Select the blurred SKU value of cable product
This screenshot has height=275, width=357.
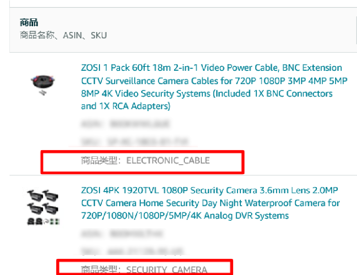148,142
